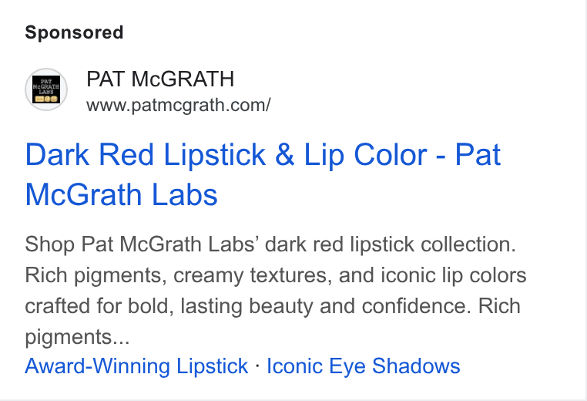The image size is (587, 401).
Task: Click the word 'Shadows' in the bottom sitelink
Action: point(416,366)
